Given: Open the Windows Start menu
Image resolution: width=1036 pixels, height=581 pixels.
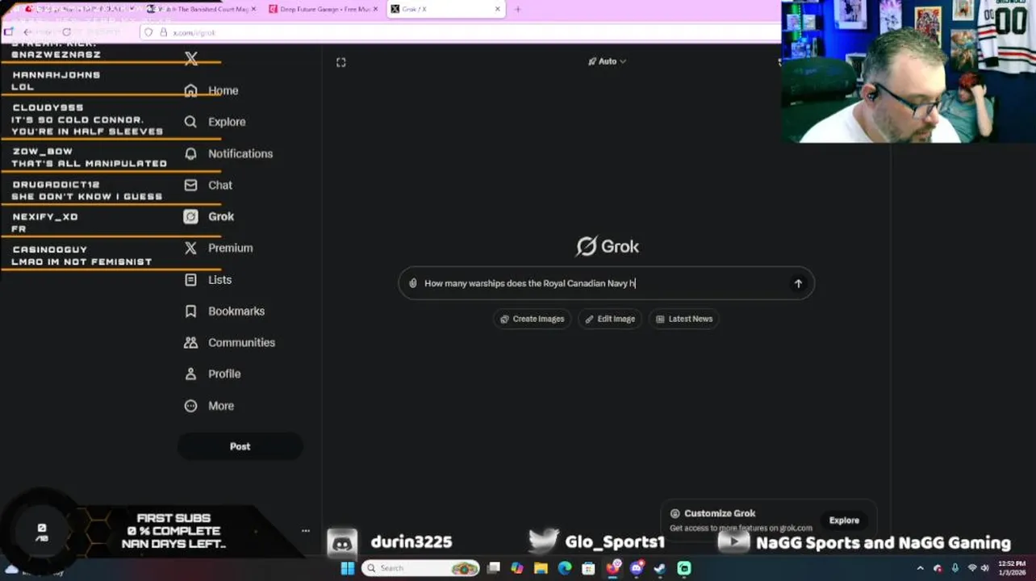Looking at the screenshot, I should 347,568.
